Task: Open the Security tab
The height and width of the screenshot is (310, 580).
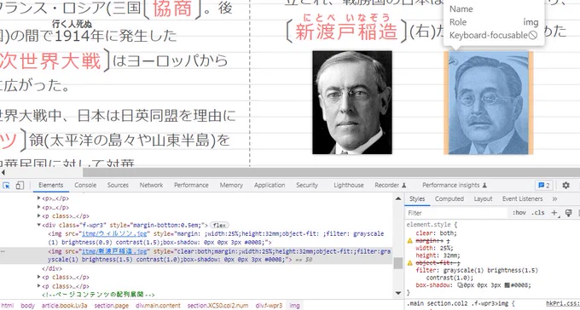Action: [307, 185]
